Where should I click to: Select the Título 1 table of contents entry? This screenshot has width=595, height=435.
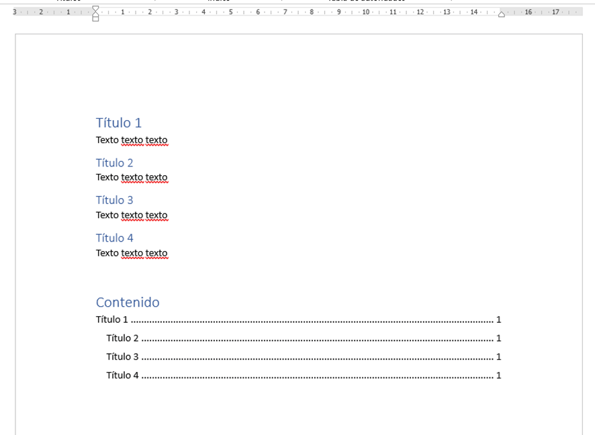tap(111, 320)
